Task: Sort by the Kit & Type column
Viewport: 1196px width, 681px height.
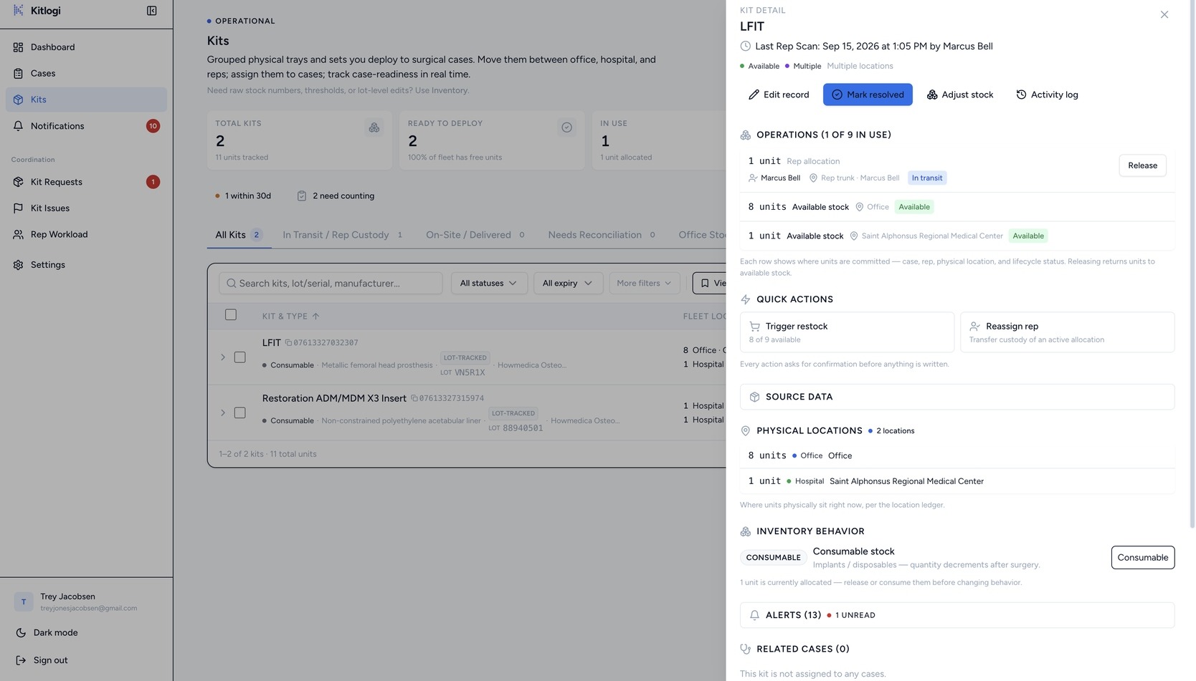Action: tap(290, 317)
